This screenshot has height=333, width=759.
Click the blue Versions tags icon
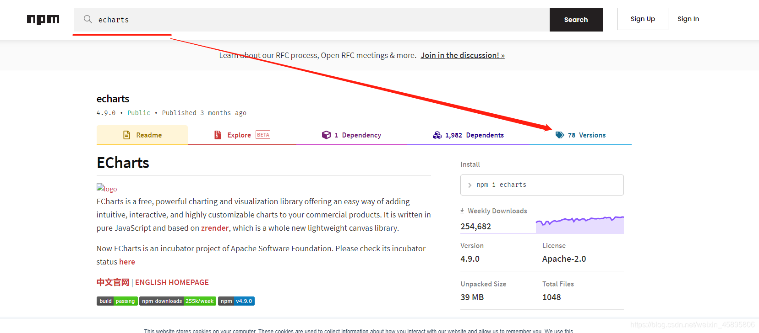pos(560,135)
